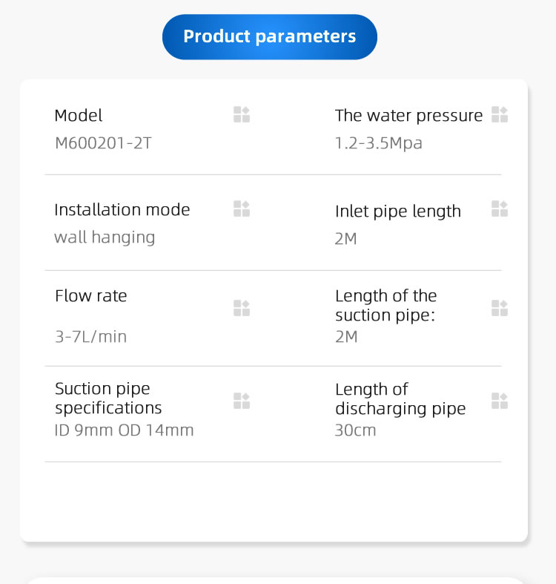
Task: Click the icon beside Length of the suction pipe
Action: [x=500, y=308]
